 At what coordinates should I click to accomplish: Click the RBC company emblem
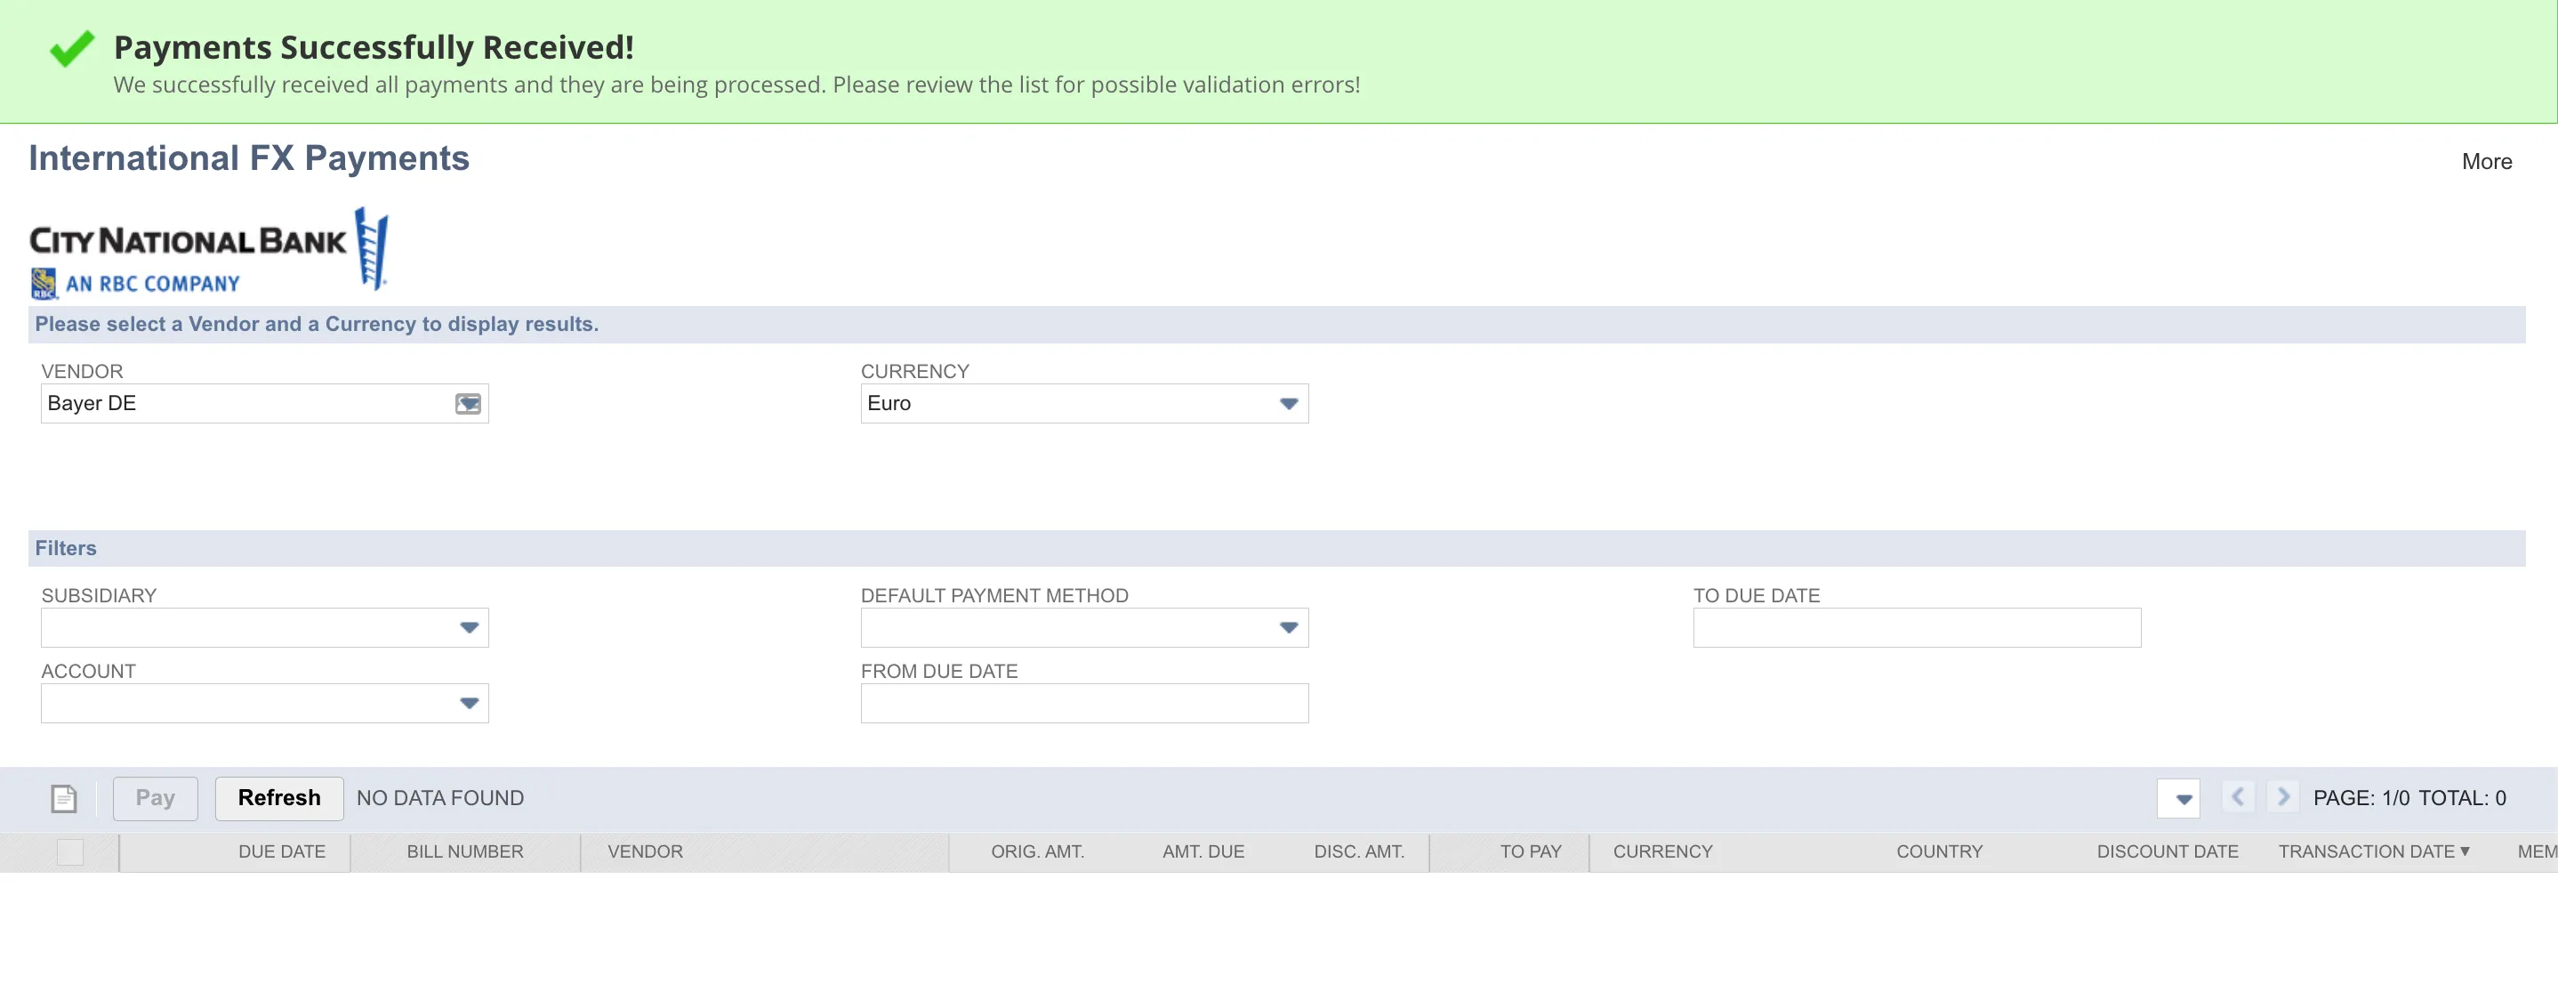pyautogui.click(x=44, y=284)
